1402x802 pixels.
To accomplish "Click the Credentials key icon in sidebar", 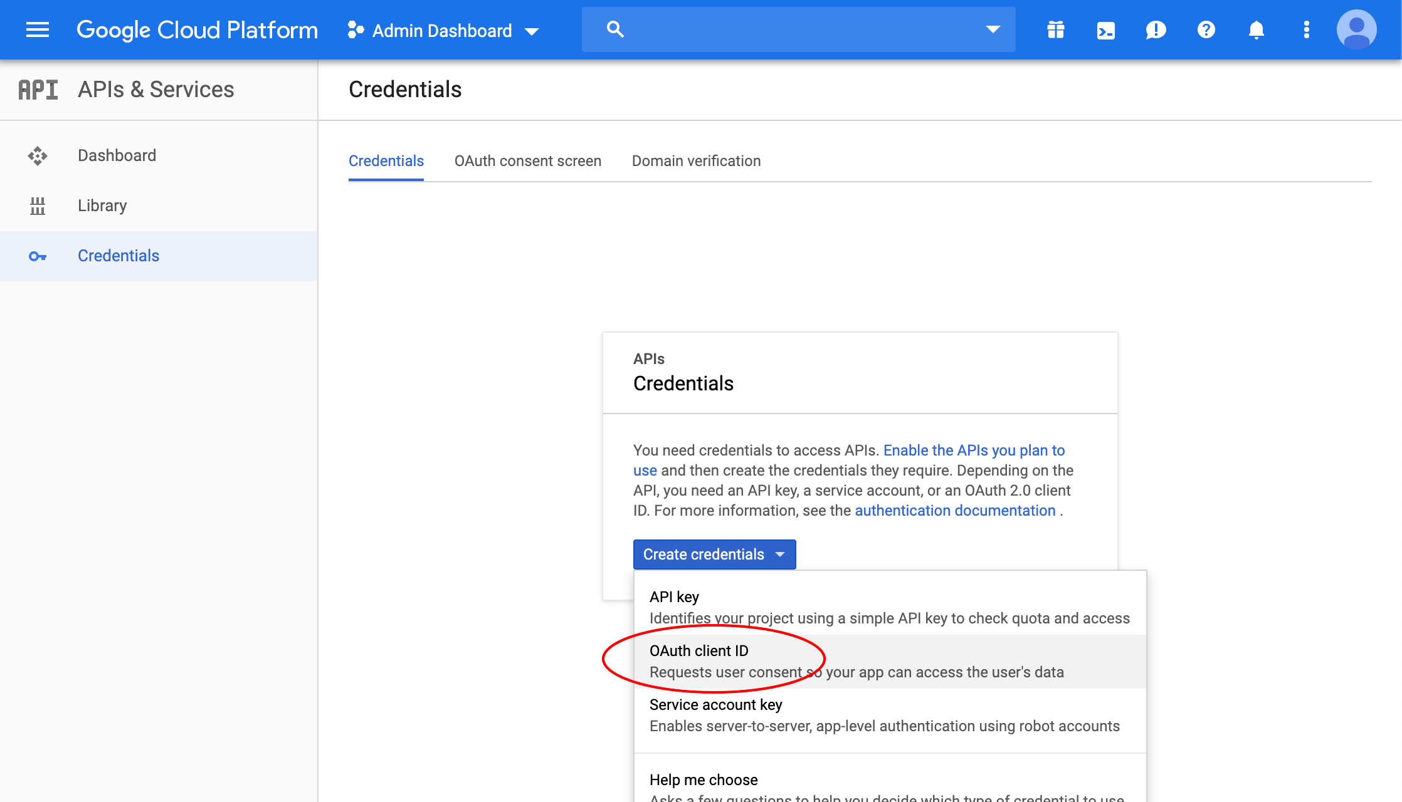I will (x=38, y=256).
